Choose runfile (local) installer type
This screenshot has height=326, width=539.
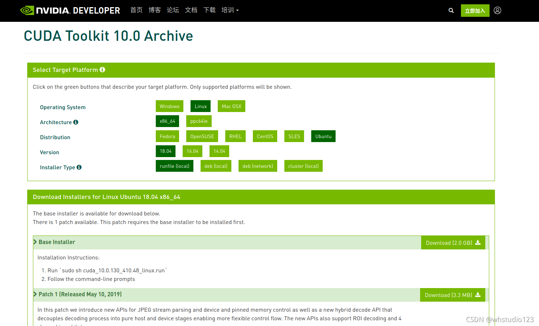tap(174, 166)
